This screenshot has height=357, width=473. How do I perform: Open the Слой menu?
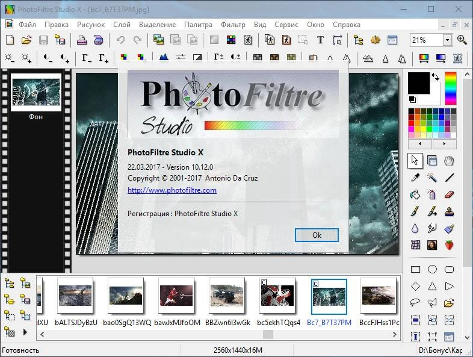point(122,25)
